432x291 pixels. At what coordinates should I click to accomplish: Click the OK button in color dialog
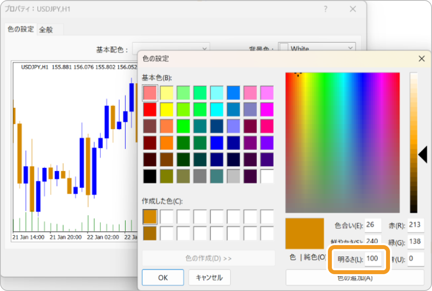163,278
